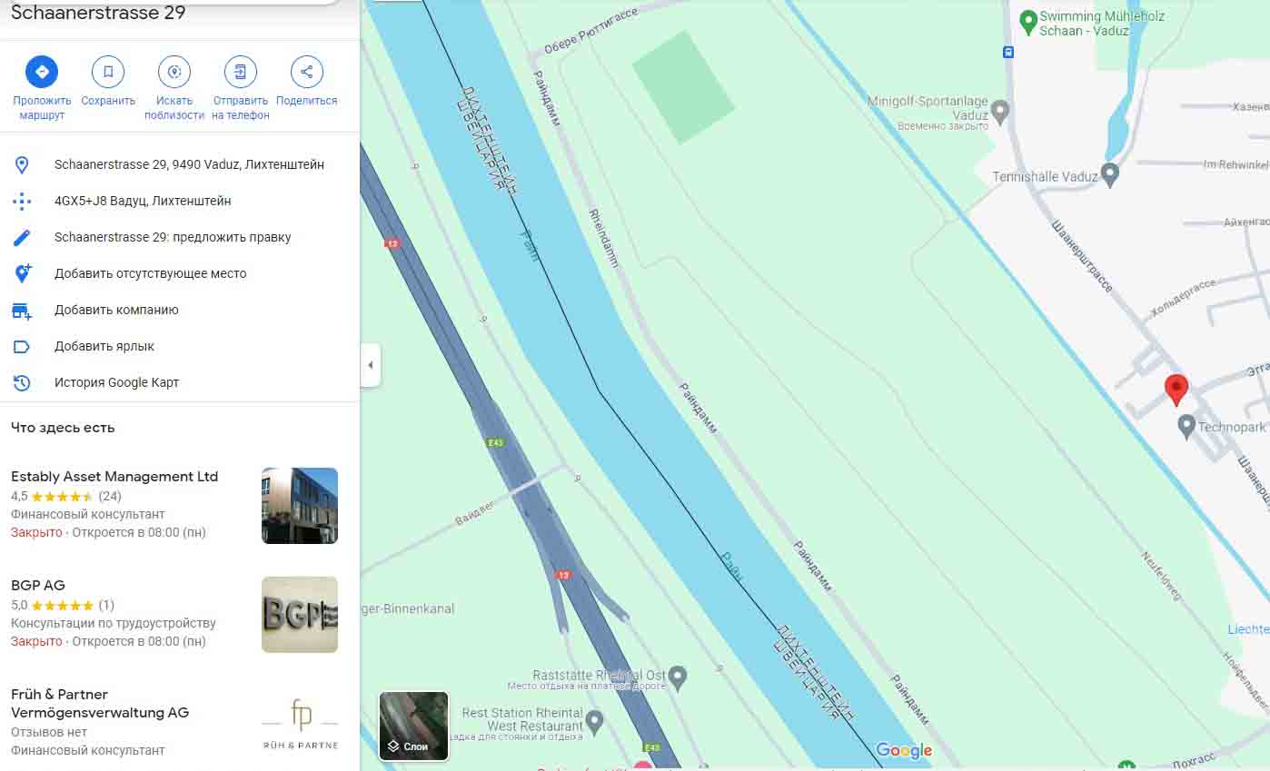Click the Tennishalle Vaduz label
This screenshot has height=771, width=1270.
[x=1045, y=177]
